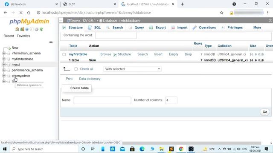The height and width of the screenshot is (153, 273).
Task: Open the With selected dropdown
Action: pyautogui.click(x=132, y=69)
